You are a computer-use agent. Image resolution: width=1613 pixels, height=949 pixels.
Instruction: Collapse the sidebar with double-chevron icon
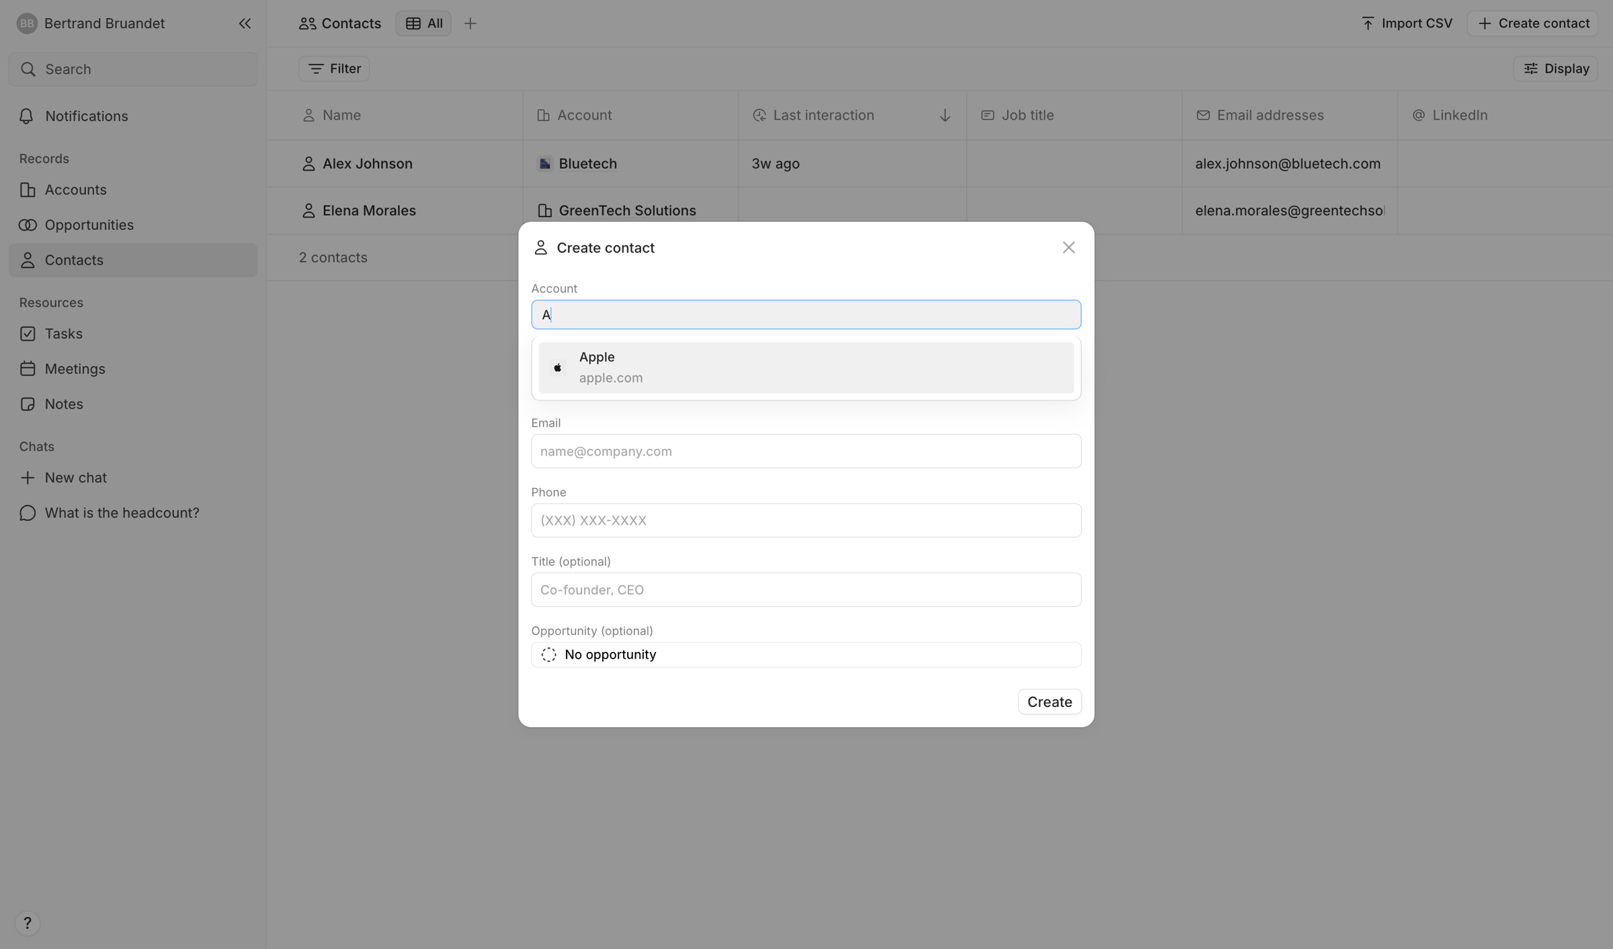pos(245,24)
